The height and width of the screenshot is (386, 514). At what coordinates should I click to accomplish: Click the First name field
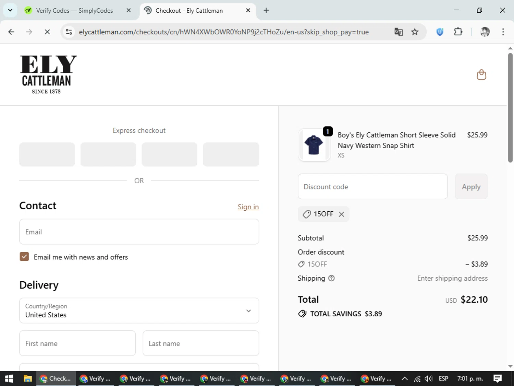click(x=77, y=343)
